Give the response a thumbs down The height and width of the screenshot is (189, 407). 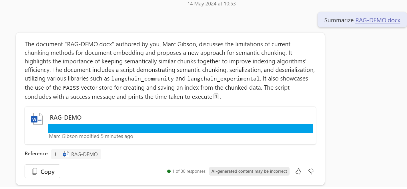(311, 171)
